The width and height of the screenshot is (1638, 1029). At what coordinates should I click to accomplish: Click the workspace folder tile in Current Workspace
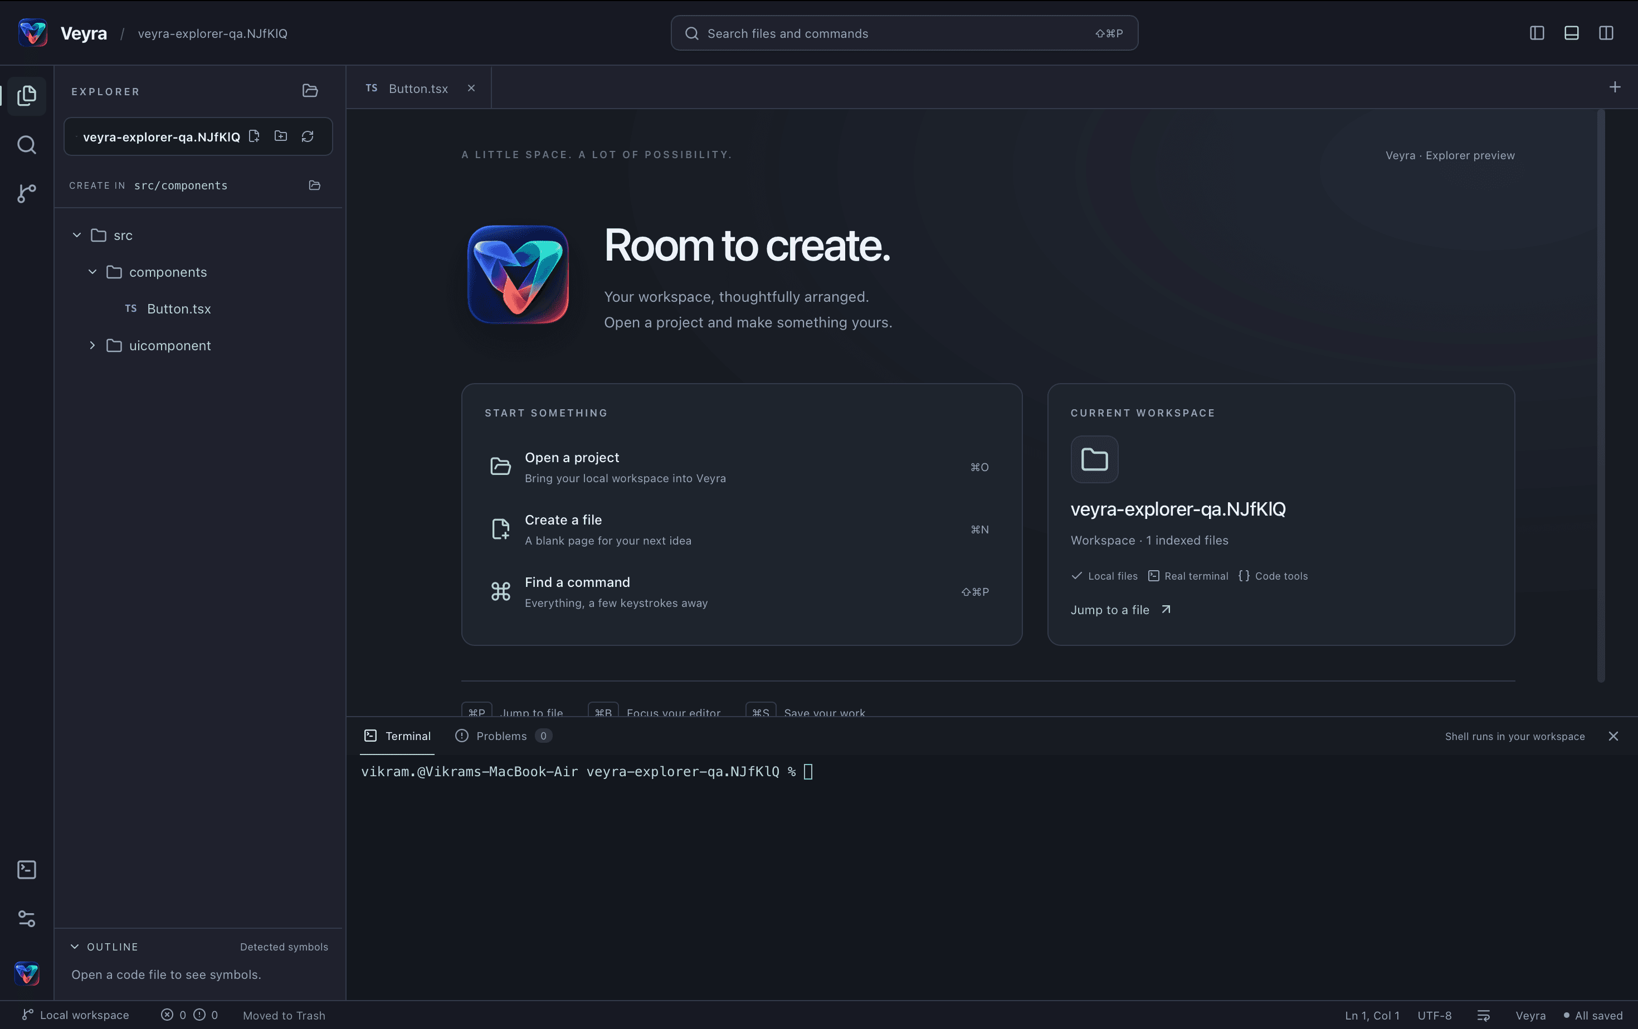pyautogui.click(x=1094, y=459)
